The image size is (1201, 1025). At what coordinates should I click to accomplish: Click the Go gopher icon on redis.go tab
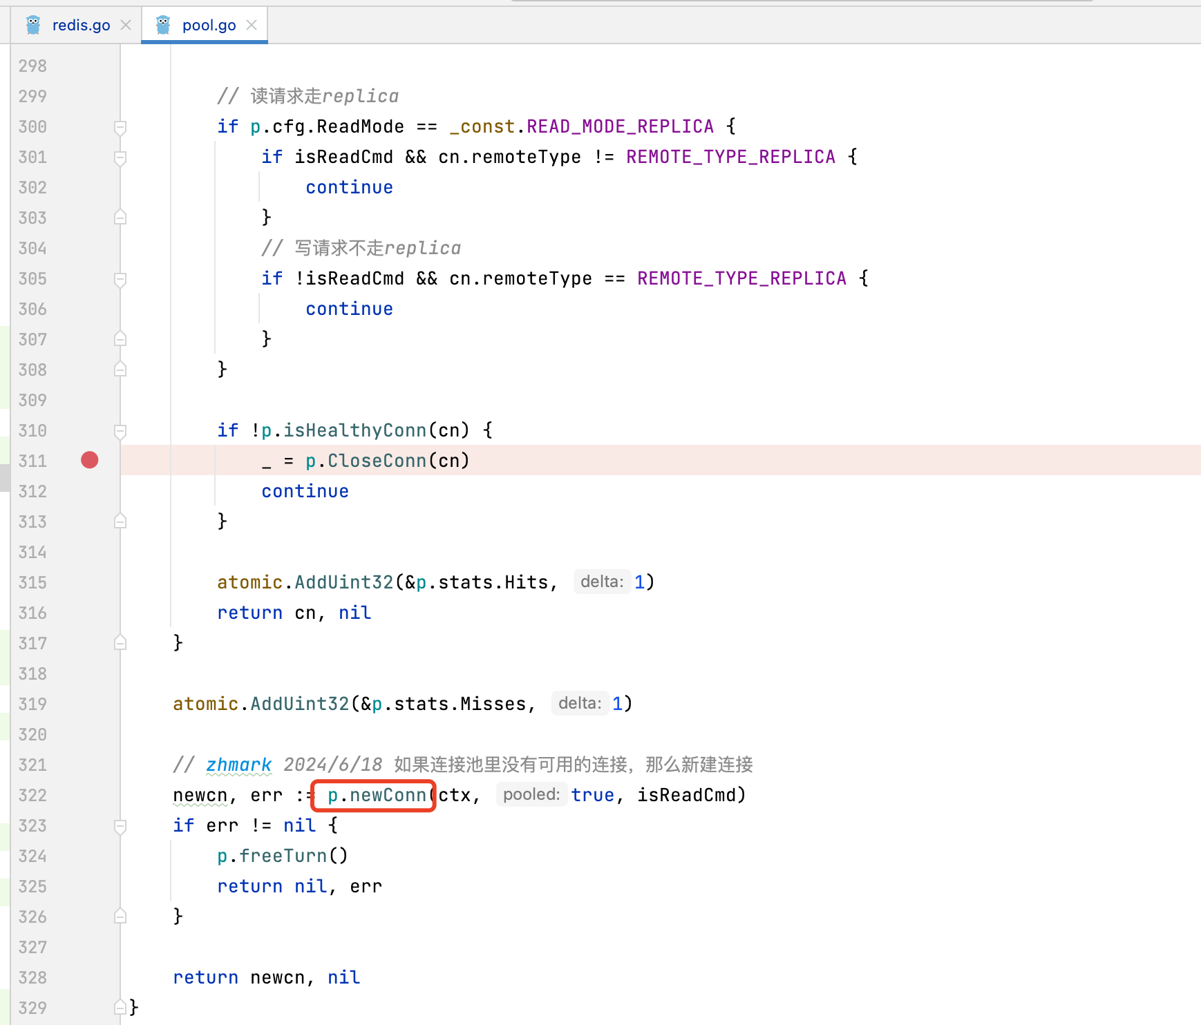[33, 25]
